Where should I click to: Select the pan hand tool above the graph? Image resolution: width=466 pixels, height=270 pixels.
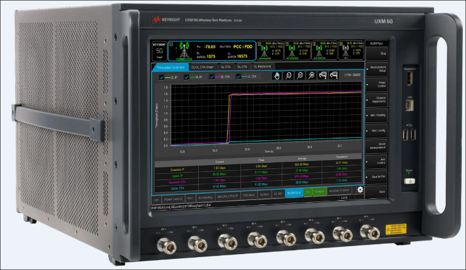pos(276,75)
